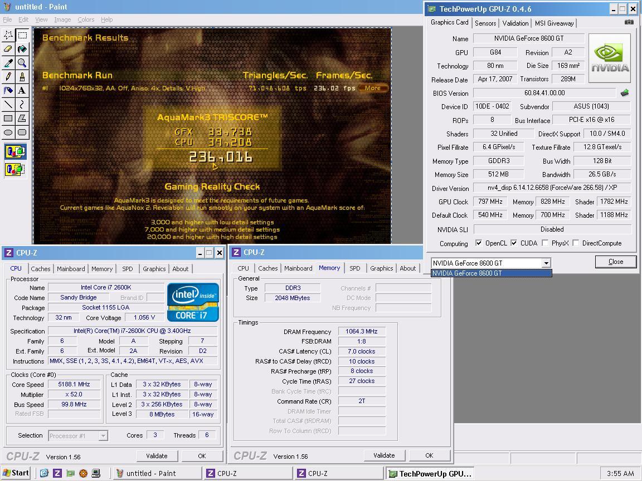Toggle the DirectCompute checkbox in GPU-Z
Viewport: 642px width, 481px height.
[x=576, y=243]
